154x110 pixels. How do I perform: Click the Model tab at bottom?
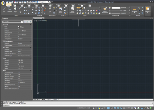[x=43, y=100]
